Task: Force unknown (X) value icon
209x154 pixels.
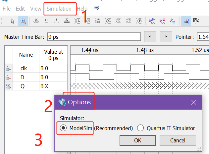Action: coord(36,21)
